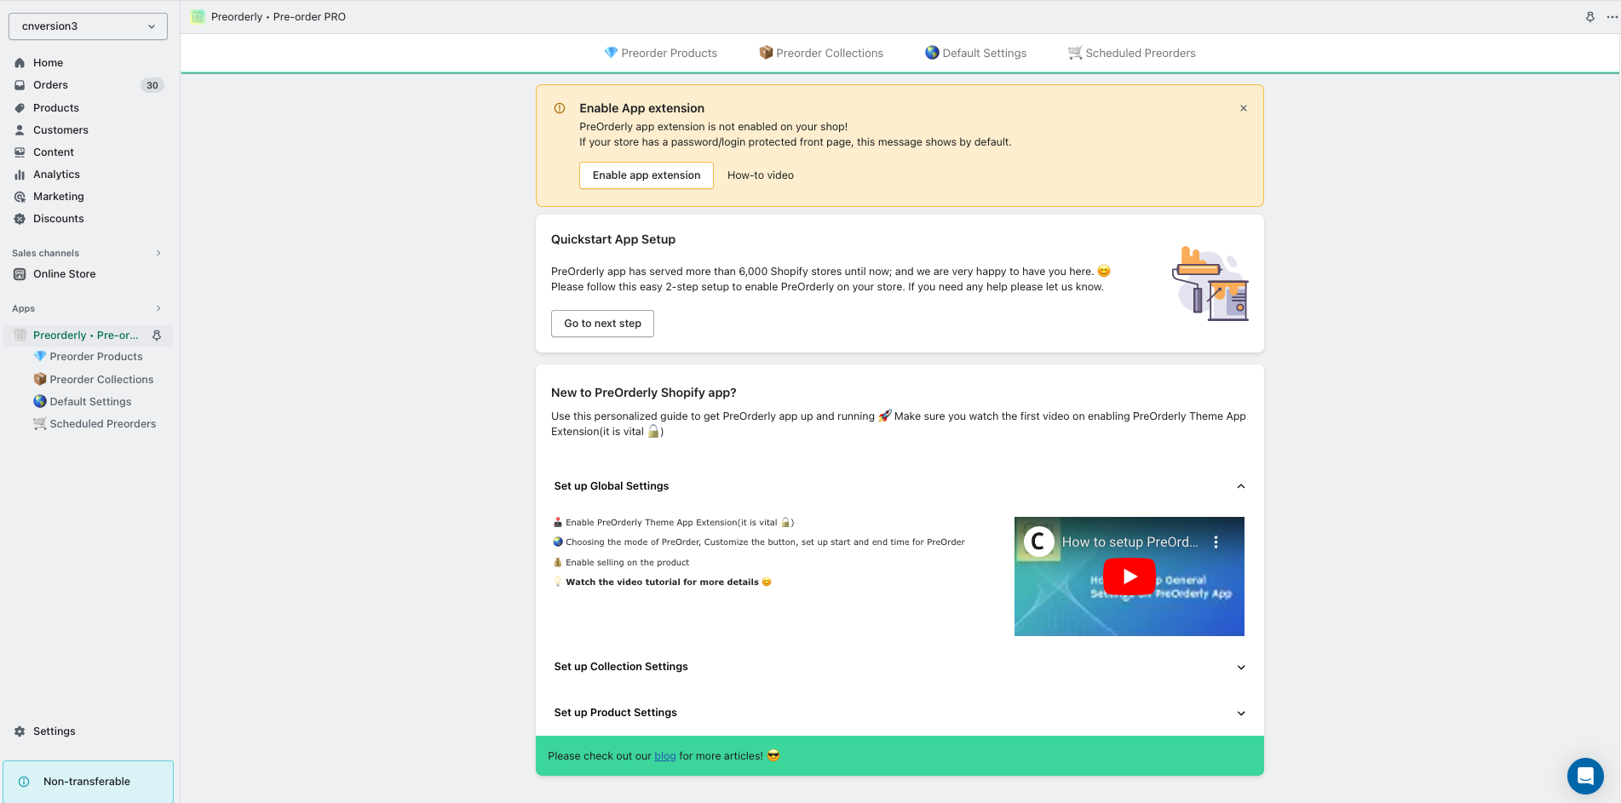Dismiss the Enable App extension banner
This screenshot has width=1621, height=803.
tap(1244, 108)
